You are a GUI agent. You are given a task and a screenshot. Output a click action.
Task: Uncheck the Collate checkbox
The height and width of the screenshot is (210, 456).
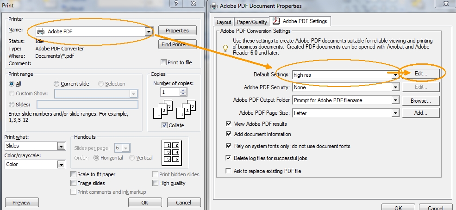point(165,125)
